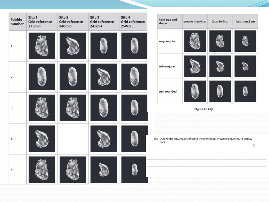Click key image: well rounded, 2 cm to 4cm
This screenshot has height=202, width=269.
coord(220,91)
